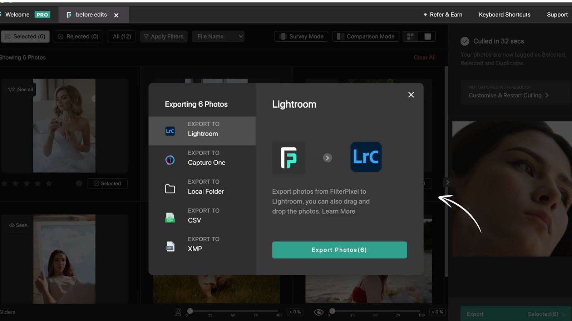The height and width of the screenshot is (321, 572).
Task: Show Selected (6) photos
Action: pyautogui.click(x=25, y=36)
